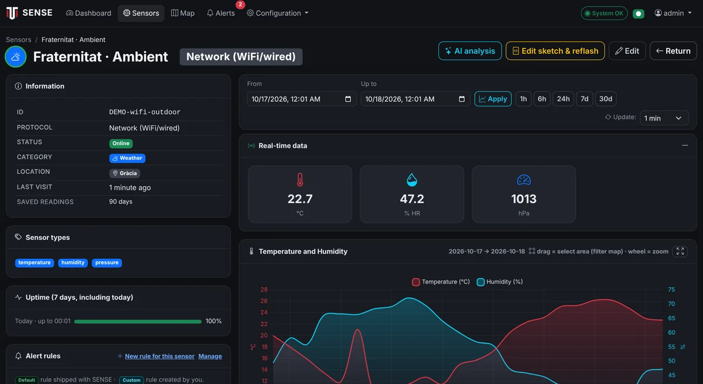
Task: Click the pressure sensor type tag
Action: tap(107, 263)
